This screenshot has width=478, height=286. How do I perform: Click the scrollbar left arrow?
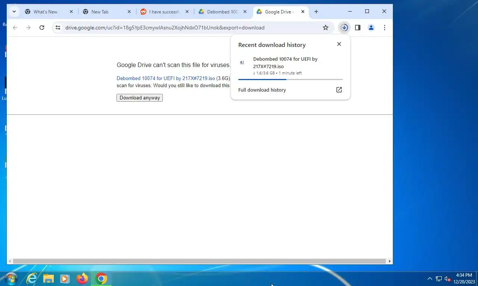click(10, 261)
